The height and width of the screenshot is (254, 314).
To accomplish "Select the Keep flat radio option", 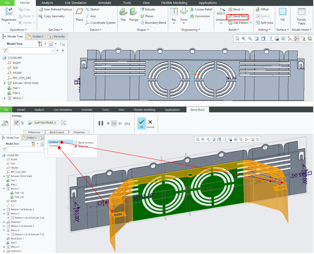I will [76, 147].
